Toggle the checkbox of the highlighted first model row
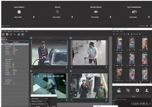Viewport: 152px width, 107px height. coord(4,44)
